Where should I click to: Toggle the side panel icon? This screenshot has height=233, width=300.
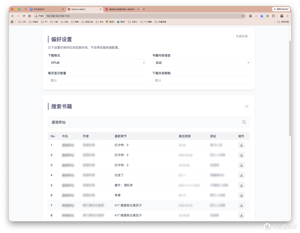coord(29,16)
